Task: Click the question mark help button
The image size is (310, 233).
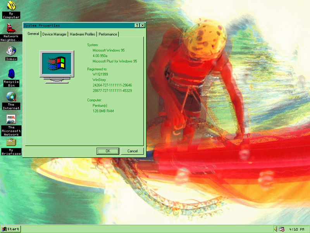Action: 136,25
